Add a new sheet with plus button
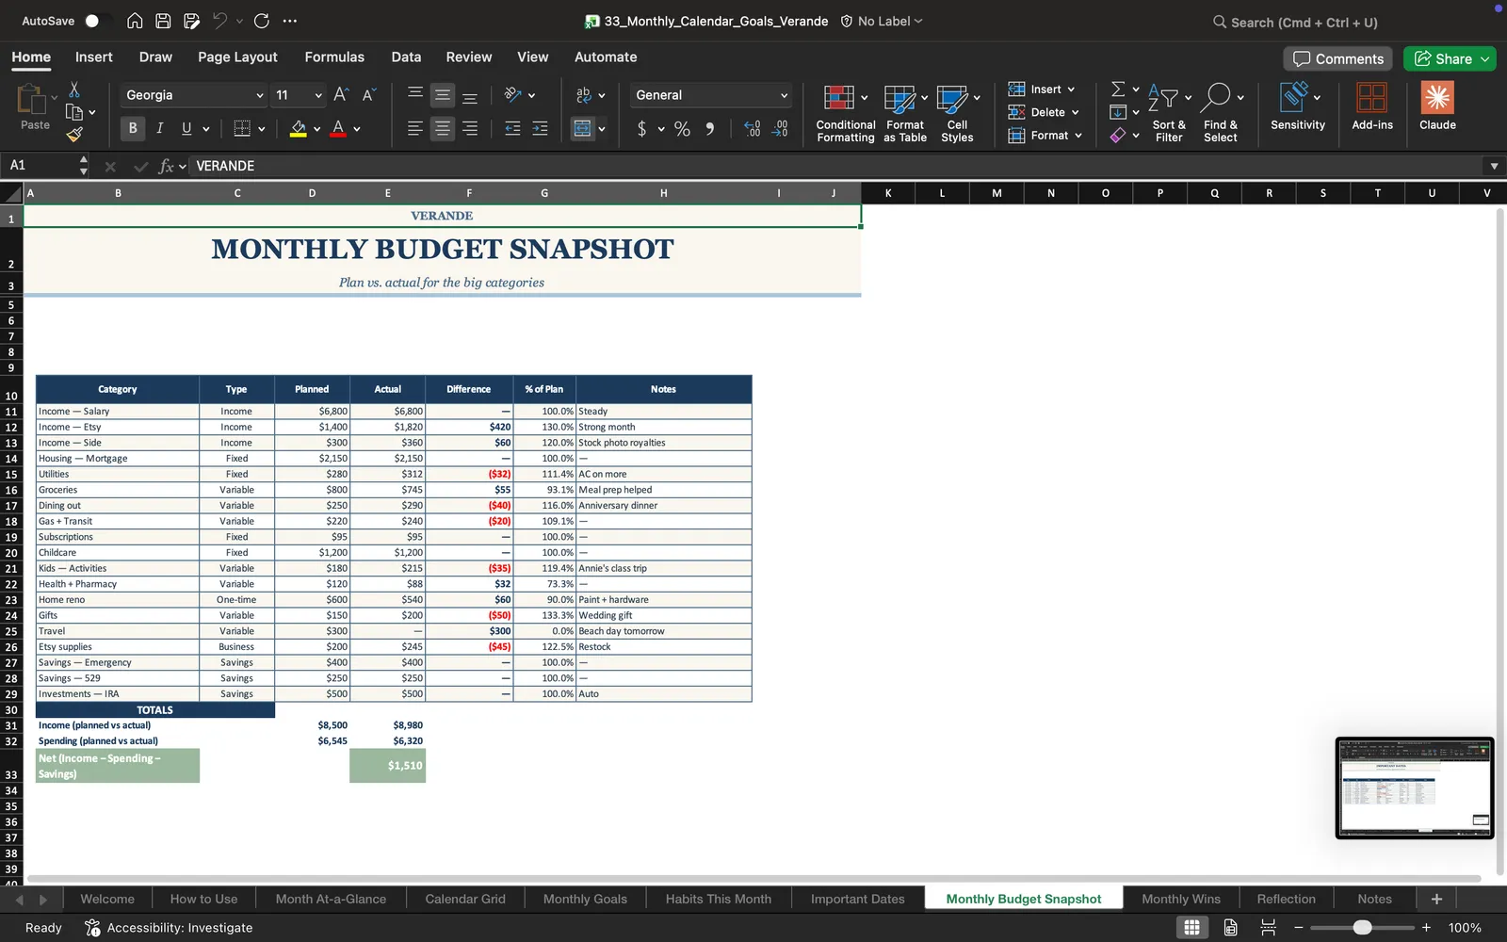 click(x=1436, y=899)
